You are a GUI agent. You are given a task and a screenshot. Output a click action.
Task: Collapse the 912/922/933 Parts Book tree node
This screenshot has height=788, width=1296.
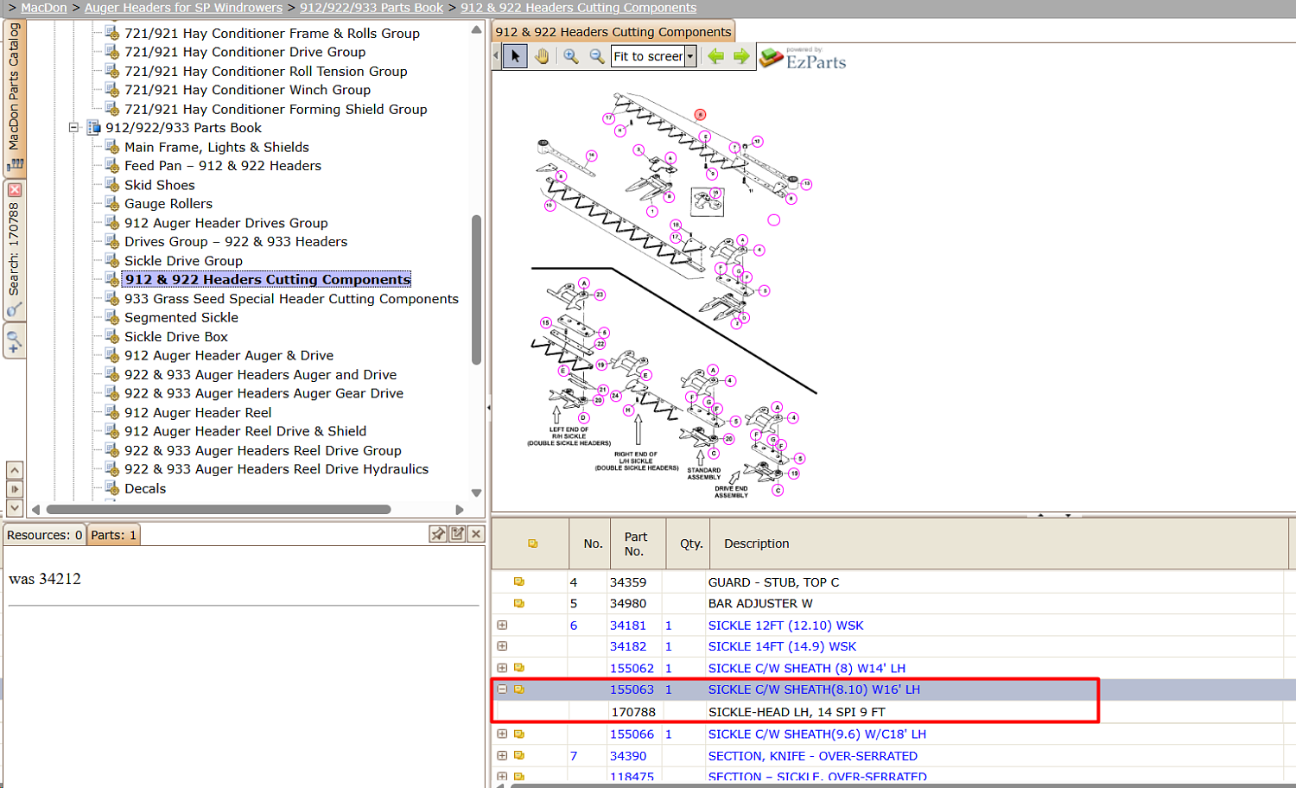(74, 128)
